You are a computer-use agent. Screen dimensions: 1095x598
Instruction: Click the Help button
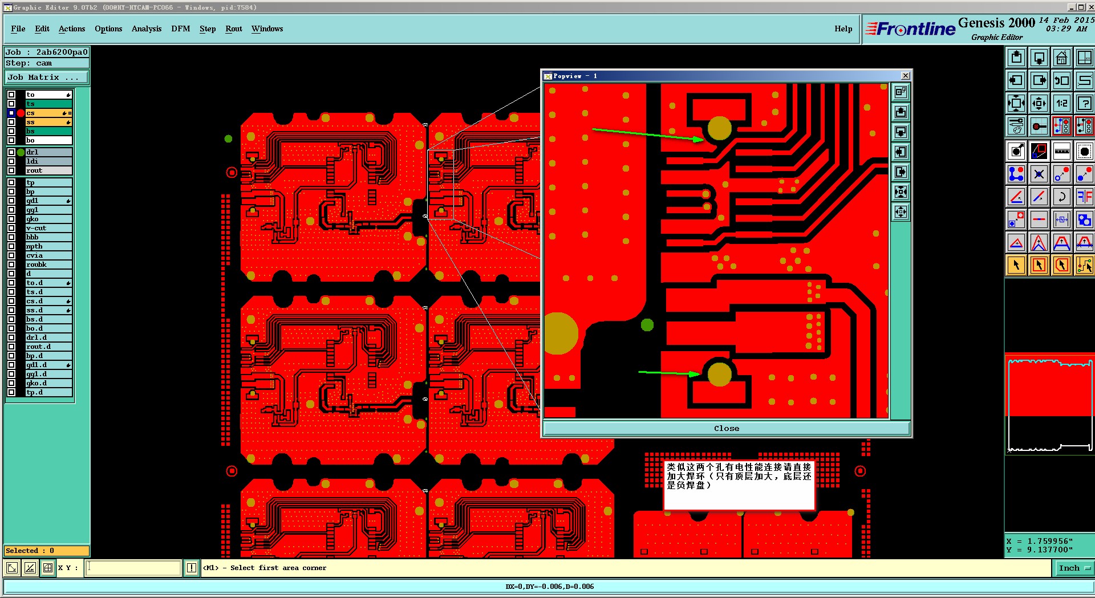pos(843,29)
